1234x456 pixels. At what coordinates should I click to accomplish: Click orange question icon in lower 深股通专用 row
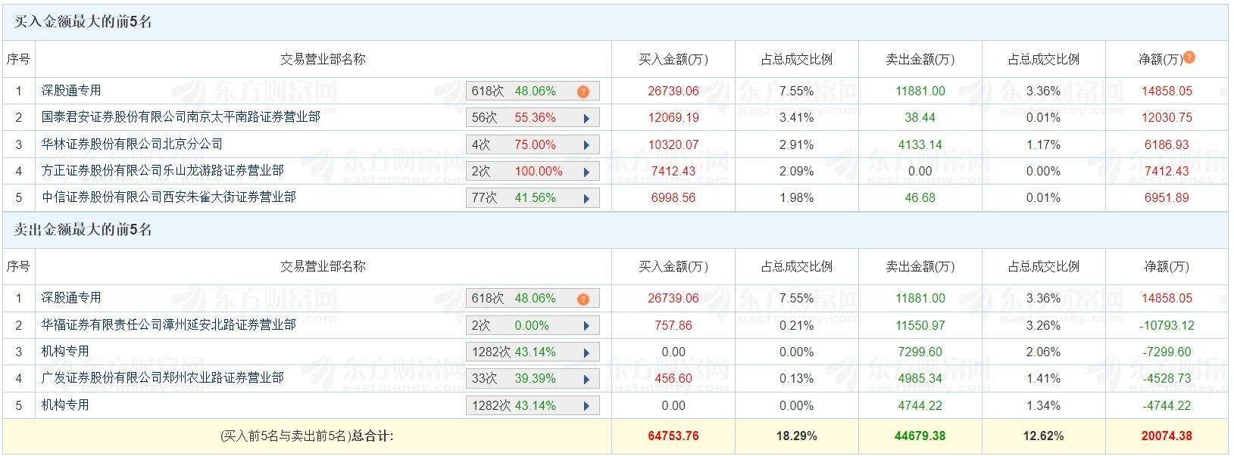[583, 299]
